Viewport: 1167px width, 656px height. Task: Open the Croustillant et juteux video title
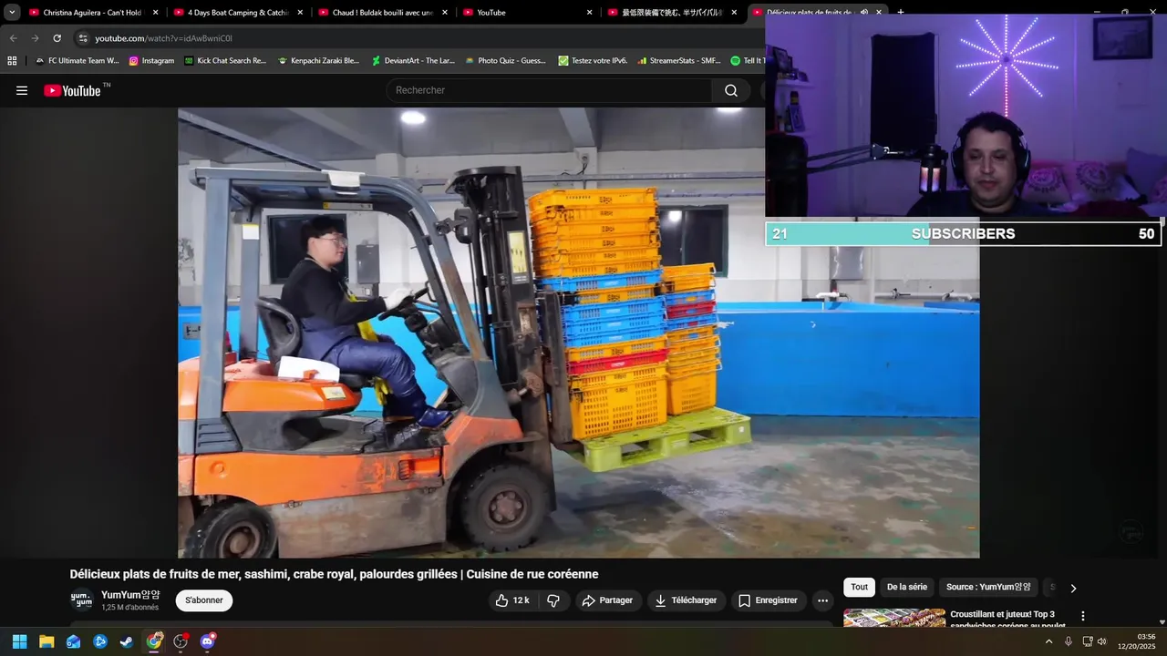pyautogui.click(x=1007, y=620)
